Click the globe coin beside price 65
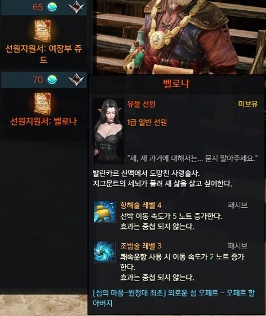 tap(52, 7)
